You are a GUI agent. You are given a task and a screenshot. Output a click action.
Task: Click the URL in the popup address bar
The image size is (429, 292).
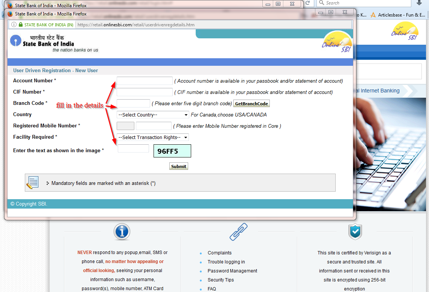click(136, 25)
